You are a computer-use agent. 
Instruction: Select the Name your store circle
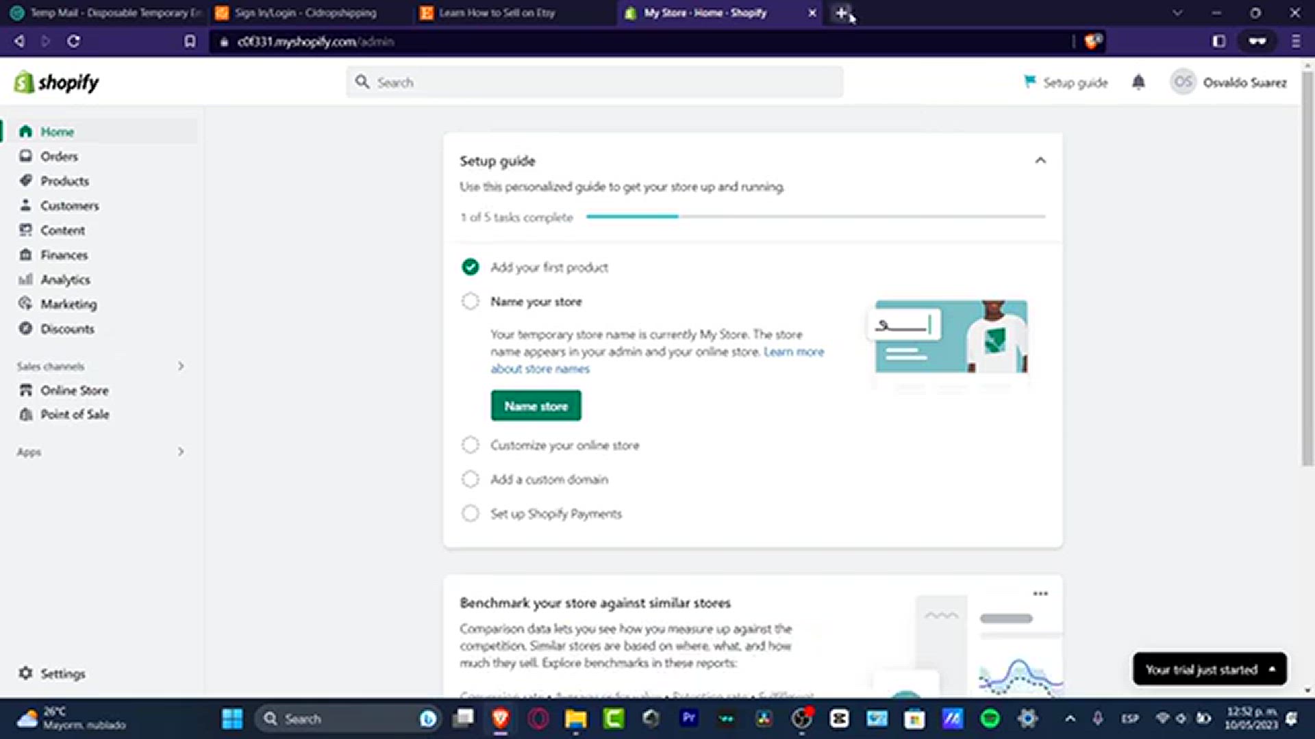click(471, 301)
